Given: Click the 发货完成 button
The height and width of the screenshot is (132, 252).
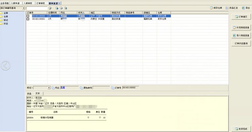Looking at the screenshot, I should click(241, 129).
